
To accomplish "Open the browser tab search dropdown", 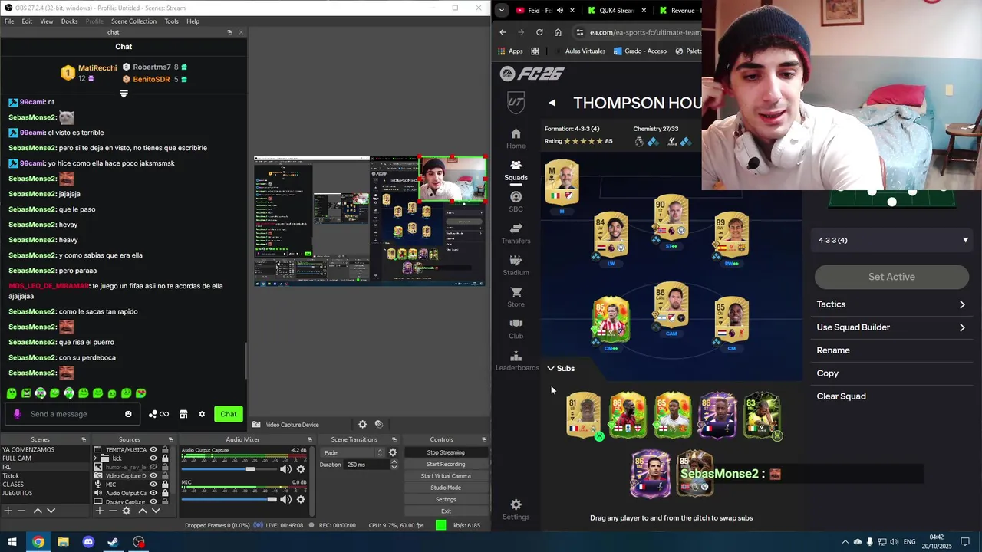I will pos(501,11).
